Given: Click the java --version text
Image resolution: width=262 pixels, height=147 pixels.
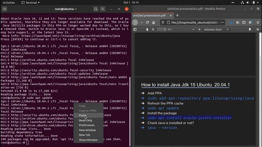Looking at the screenshot, I should [x=162, y=128].
